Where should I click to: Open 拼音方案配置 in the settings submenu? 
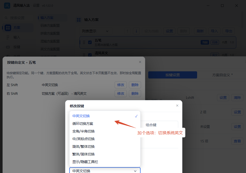(x=50, y=33)
